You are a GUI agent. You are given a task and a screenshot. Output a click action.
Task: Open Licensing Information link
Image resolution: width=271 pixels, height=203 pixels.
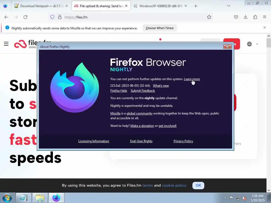pos(94,141)
